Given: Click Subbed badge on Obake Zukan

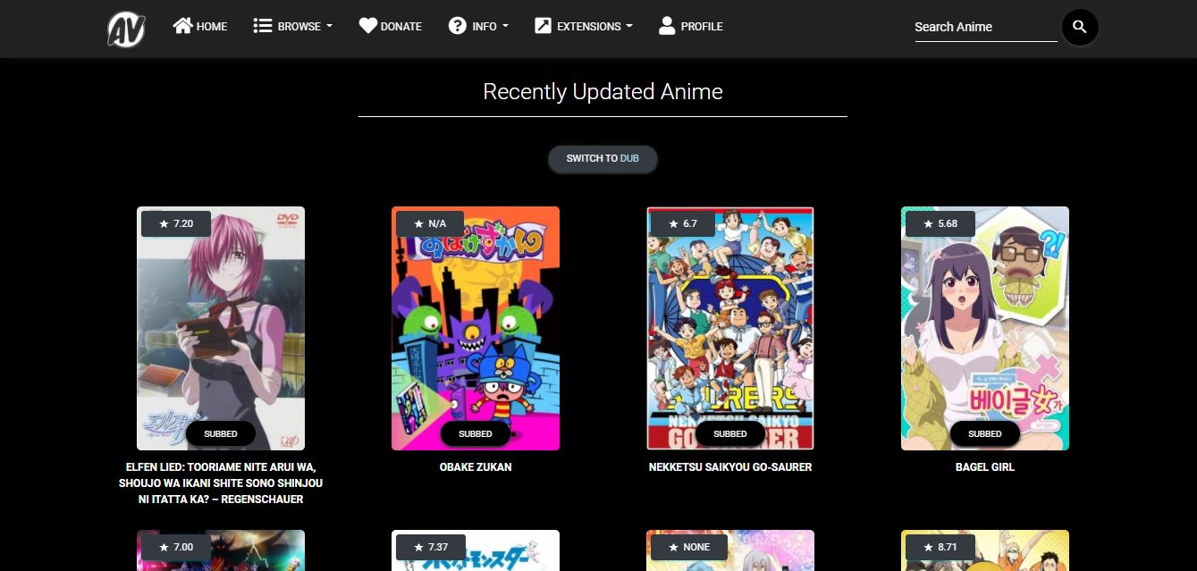Looking at the screenshot, I should pos(476,433).
